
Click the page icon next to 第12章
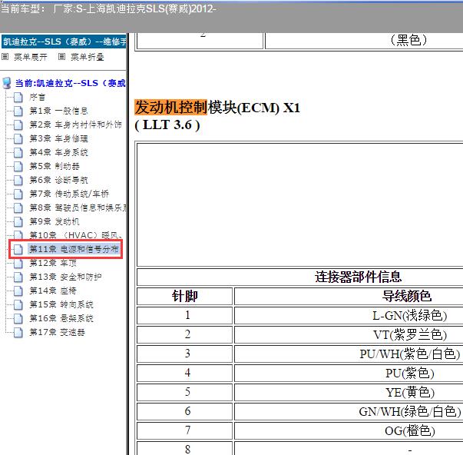(18, 263)
